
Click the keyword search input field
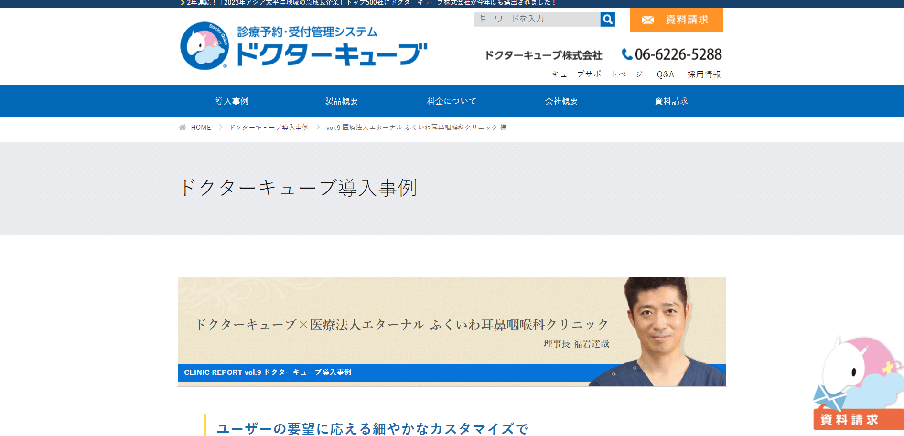(537, 19)
